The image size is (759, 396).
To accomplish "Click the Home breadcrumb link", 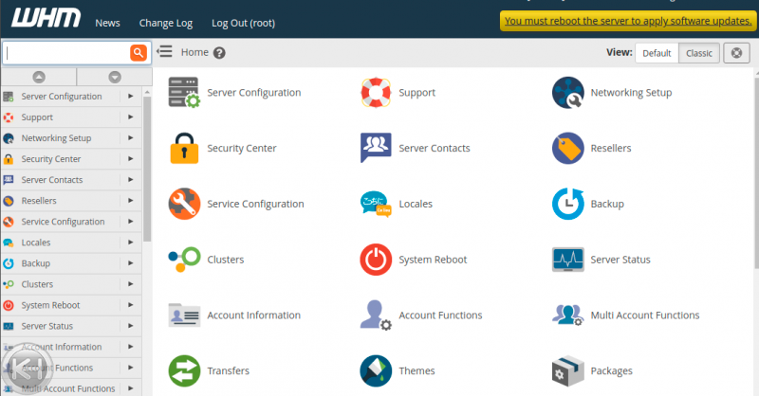I will pos(194,52).
